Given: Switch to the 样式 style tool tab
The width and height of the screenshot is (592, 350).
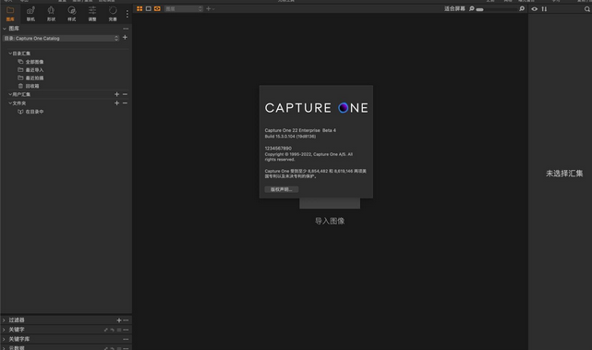Looking at the screenshot, I should click(x=72, y=14).
